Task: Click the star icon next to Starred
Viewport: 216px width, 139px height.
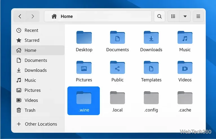Action: [19, 40]
